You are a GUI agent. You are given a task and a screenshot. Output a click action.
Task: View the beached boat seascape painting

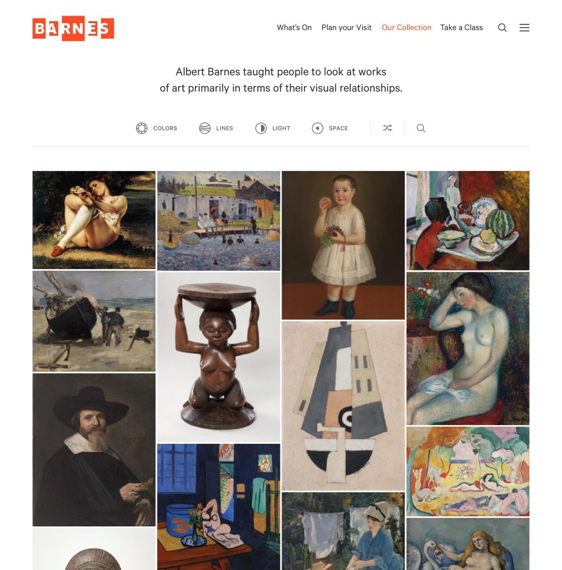(x=94, y=322)
